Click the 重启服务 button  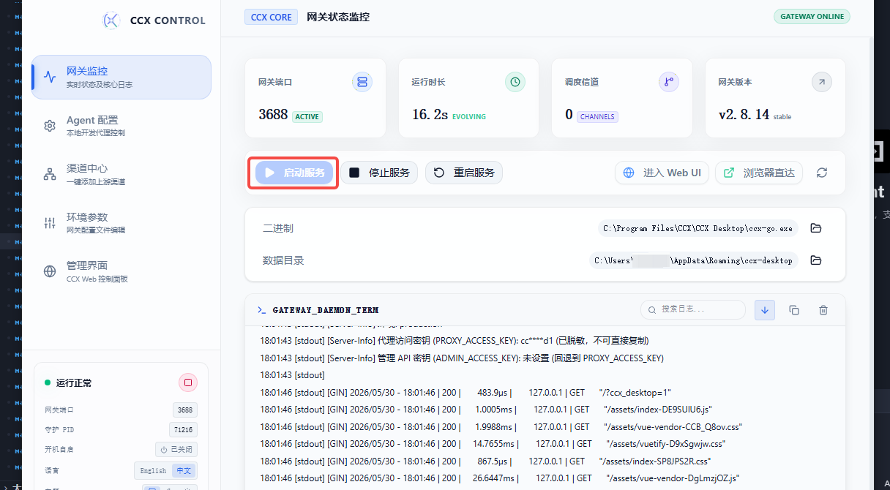[x=464, y=173]
